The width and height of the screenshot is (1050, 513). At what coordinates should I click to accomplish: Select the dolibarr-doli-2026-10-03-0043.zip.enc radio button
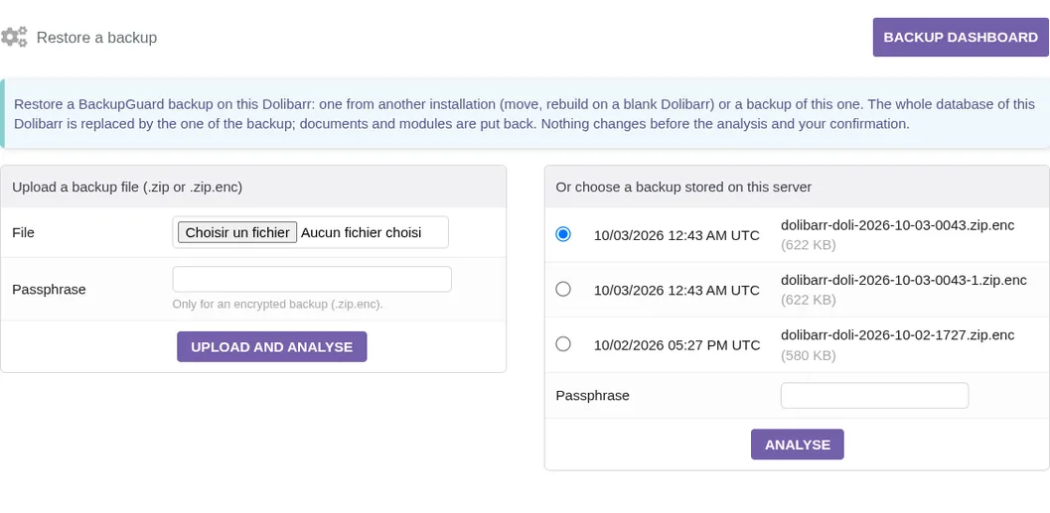pyautogui.click(x=563, y=234)
